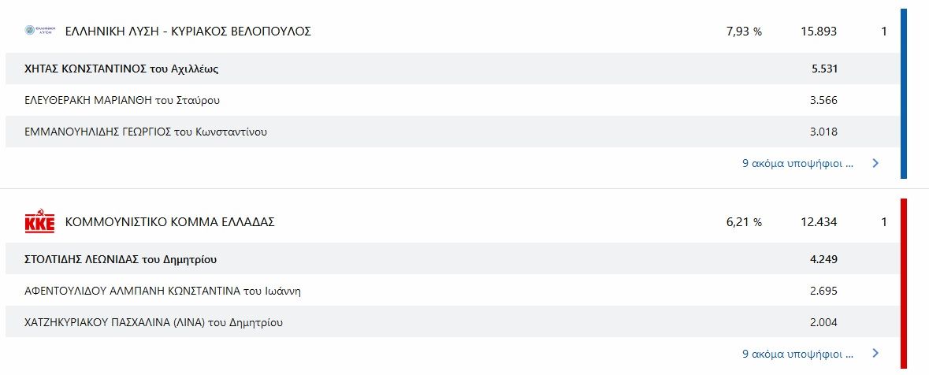Viewport: 929px width, 375px height.
Task: Select the ΕΛΛΗΝΙΚΗ ΛΥΣΗ - ΚΥΡΙΑΚΟΣ ΒΕΛΟΠΟΥΛΟΣ heading
Action: [x=188, y=32]
